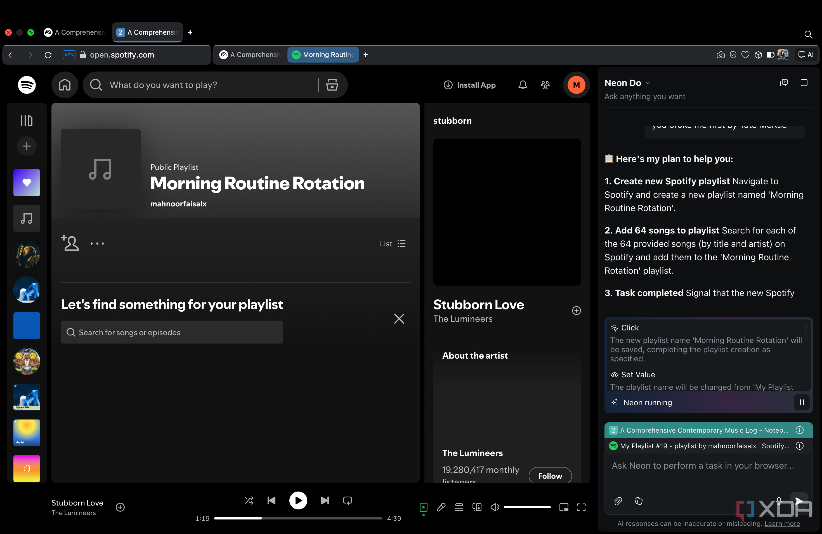Skip to the next track
The image size is (822, 534).
click(325, 500)
